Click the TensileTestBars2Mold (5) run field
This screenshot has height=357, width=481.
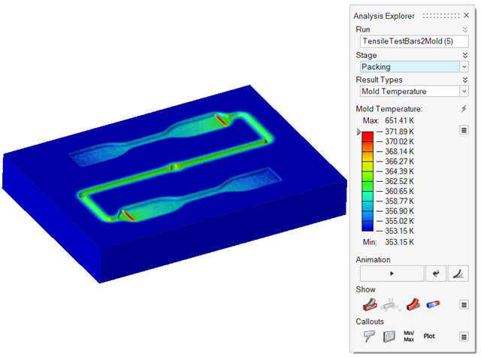[413, 42]
